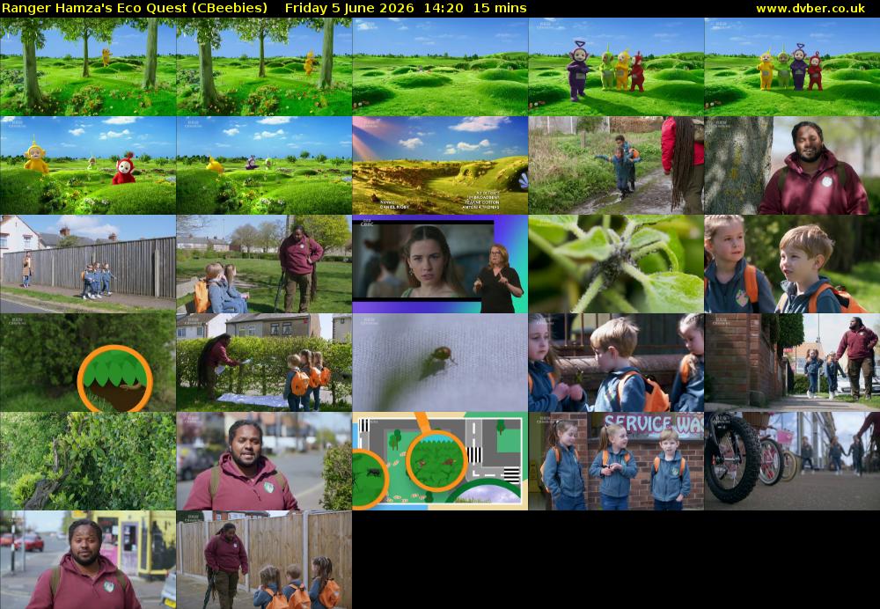Open thumbnail with orange-ringed tree logo graphic

coord(87,363)
